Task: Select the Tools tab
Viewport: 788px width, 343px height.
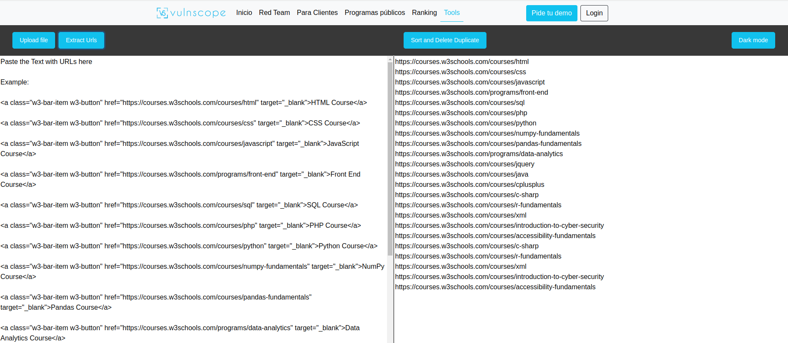Action: pos(451,13)
